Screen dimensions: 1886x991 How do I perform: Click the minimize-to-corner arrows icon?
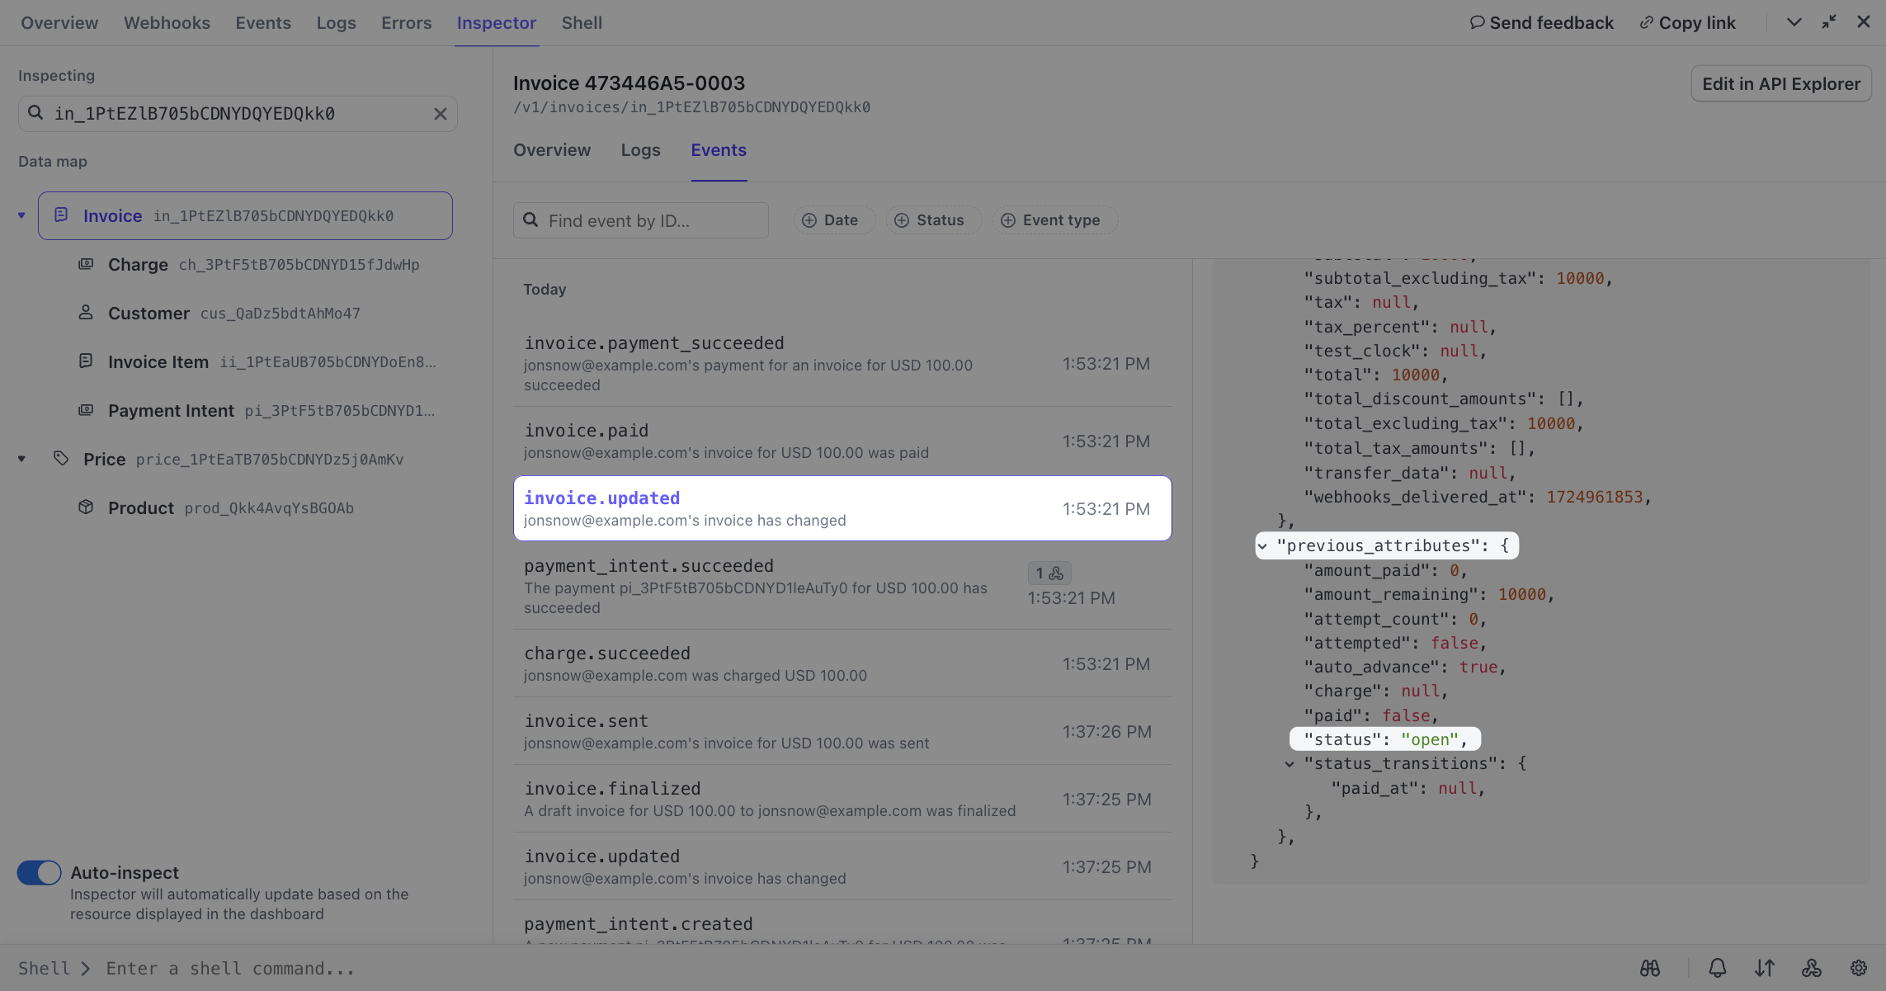[1828, 22]
